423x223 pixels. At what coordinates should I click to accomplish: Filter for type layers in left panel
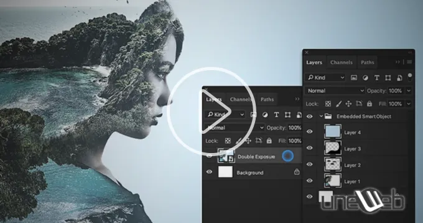(276, 115)
